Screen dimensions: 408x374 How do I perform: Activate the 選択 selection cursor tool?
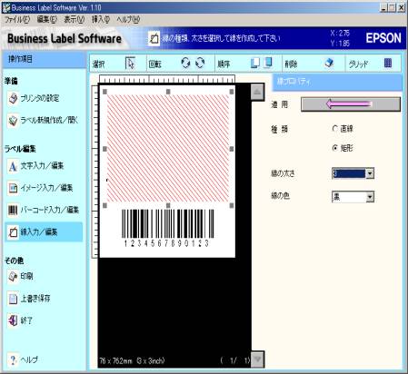[x=130, y=64]
